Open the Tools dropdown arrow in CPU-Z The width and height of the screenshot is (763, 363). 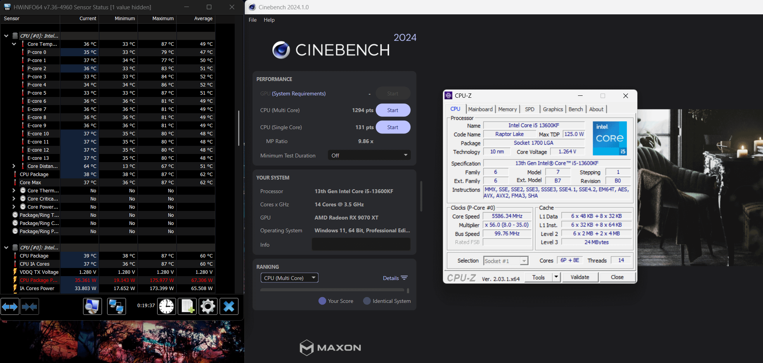coord(556,277)
